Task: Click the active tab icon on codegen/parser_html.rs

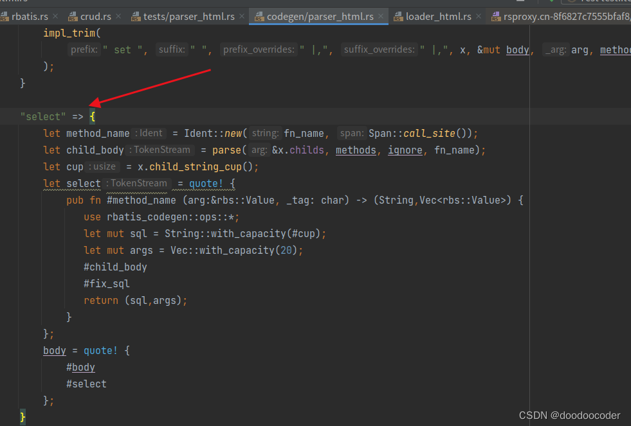Action: (260, 17)
